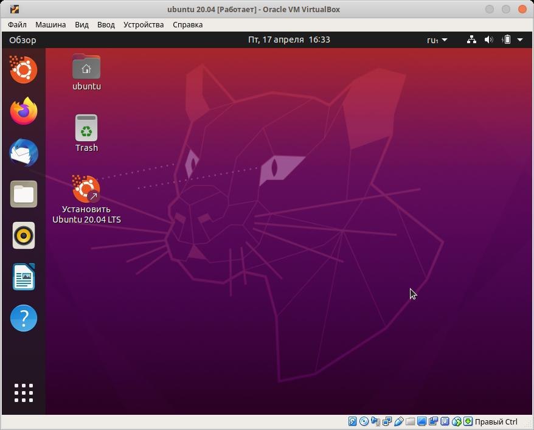Screen dimensions: 534x430
Task: Select the ubuntu home folder on desktop
Action: click(x=86, y=66)
